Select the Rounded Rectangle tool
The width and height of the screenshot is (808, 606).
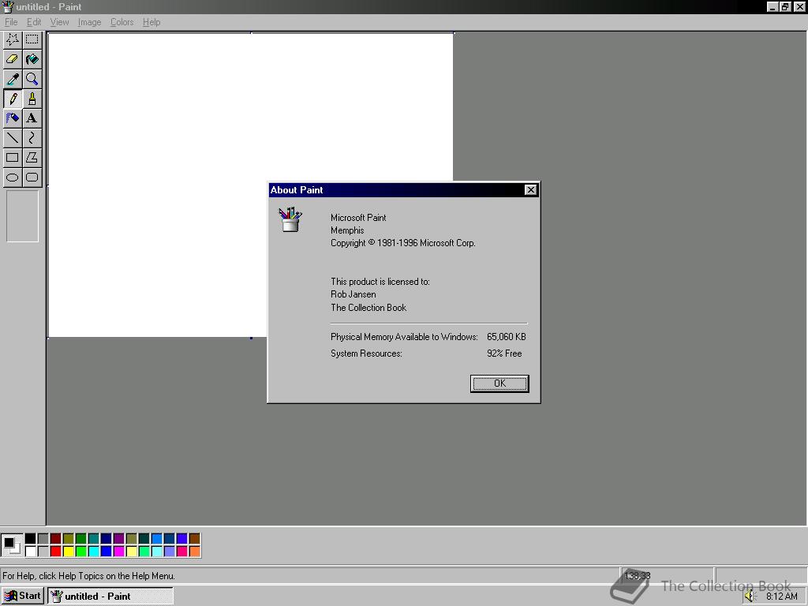tap(32, 178)
